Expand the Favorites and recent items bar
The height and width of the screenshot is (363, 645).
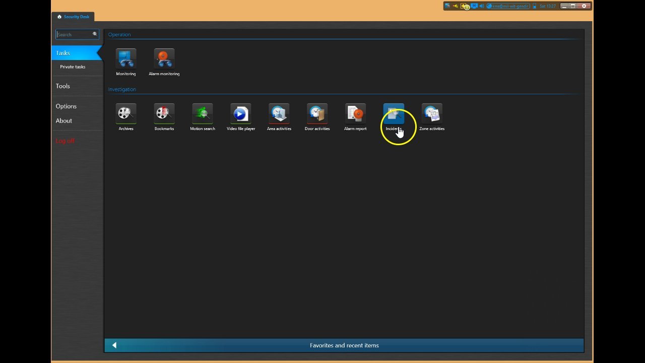[x=344, y=345]
